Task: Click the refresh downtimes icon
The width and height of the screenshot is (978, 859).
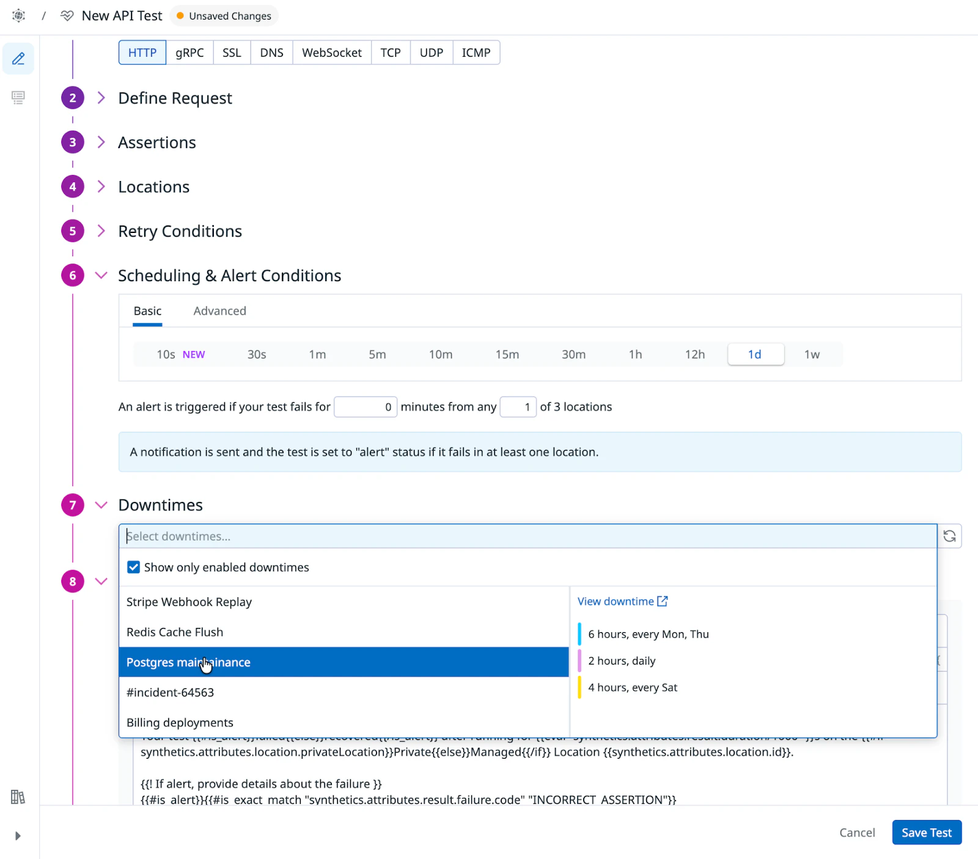Action: 949,536
